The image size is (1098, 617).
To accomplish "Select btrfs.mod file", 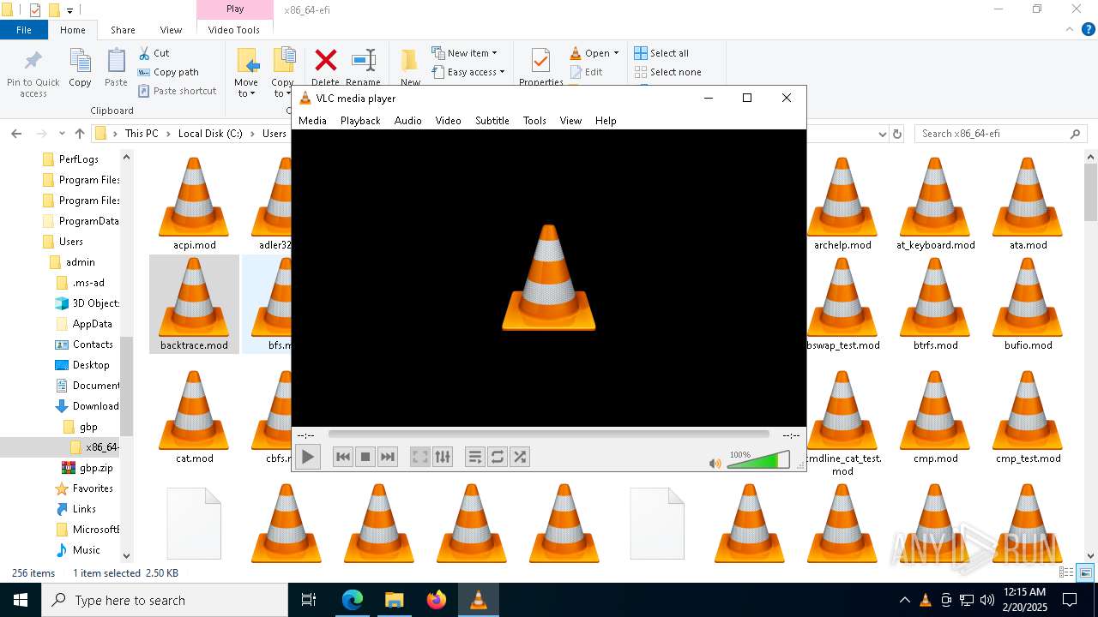I will [x=935, y=304].
